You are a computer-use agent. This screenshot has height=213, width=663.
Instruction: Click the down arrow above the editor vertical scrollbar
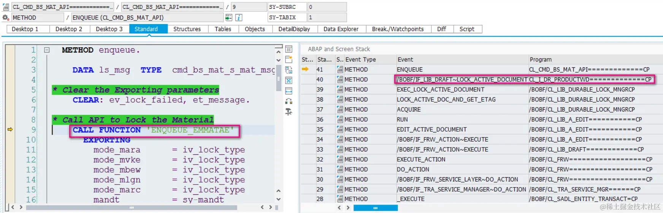point(278,60)
